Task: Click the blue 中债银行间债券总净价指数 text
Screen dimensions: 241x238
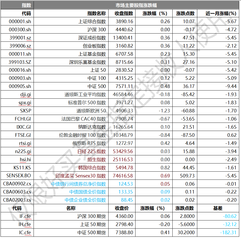Action: tap(78, 184)
